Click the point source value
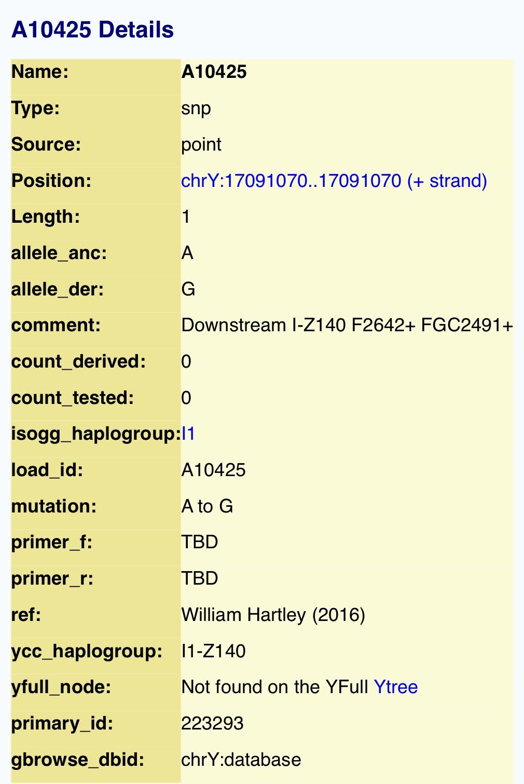Screen dimensions: 524x784 201,145
